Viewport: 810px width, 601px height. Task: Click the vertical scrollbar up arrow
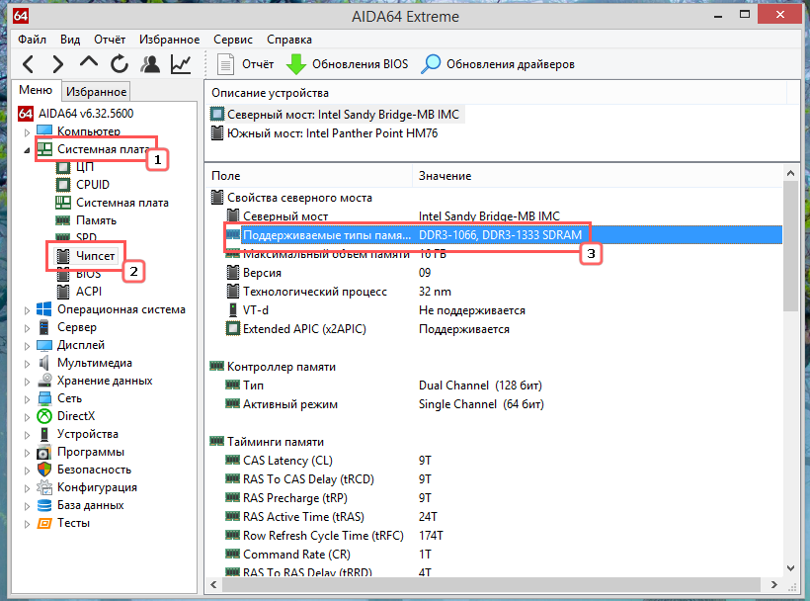pos(790,174)
